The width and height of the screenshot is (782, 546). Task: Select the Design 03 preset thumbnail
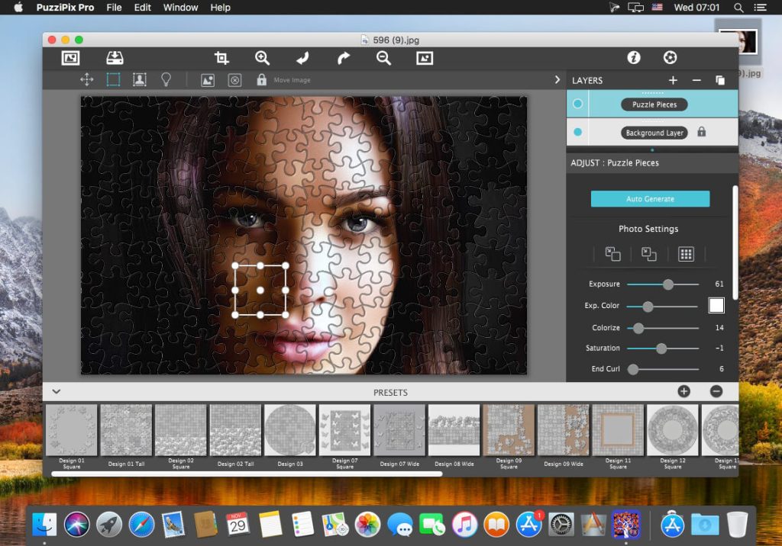click(290, 429)
